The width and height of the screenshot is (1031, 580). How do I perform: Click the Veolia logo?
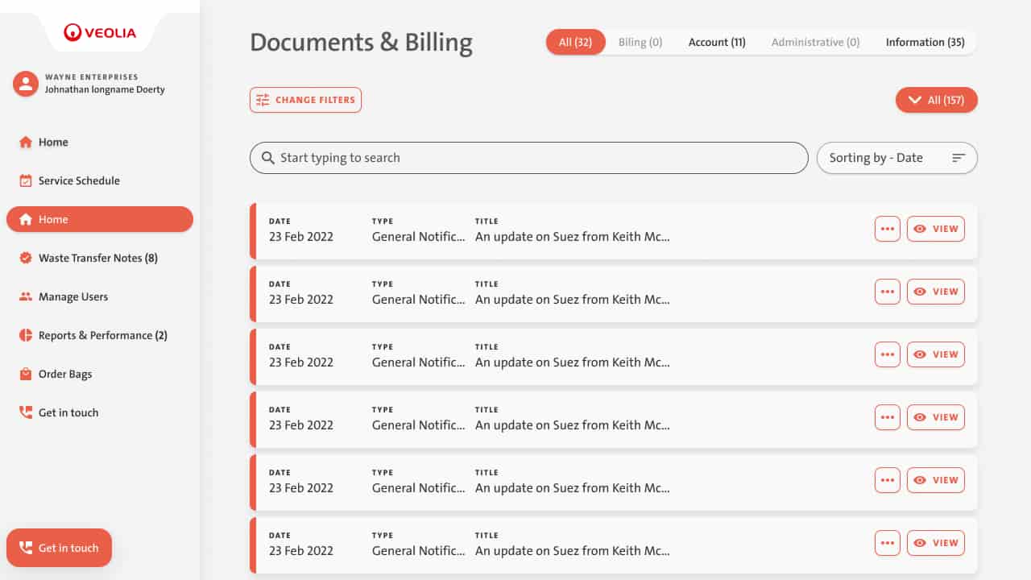tap(100, 33)
